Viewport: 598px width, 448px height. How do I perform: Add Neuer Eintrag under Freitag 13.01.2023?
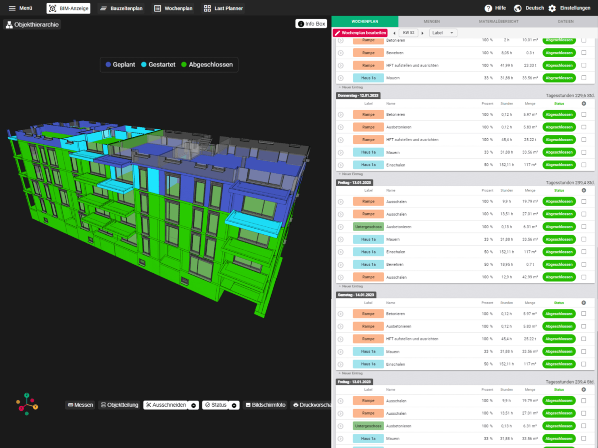351,286
